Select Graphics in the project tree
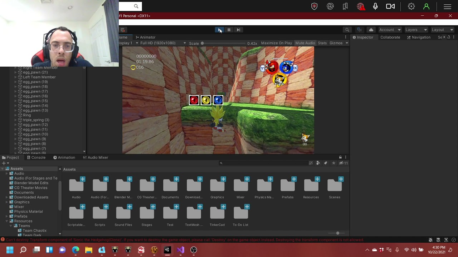The width and height of the screenshot is (458, 257). [x=22, y=202]
